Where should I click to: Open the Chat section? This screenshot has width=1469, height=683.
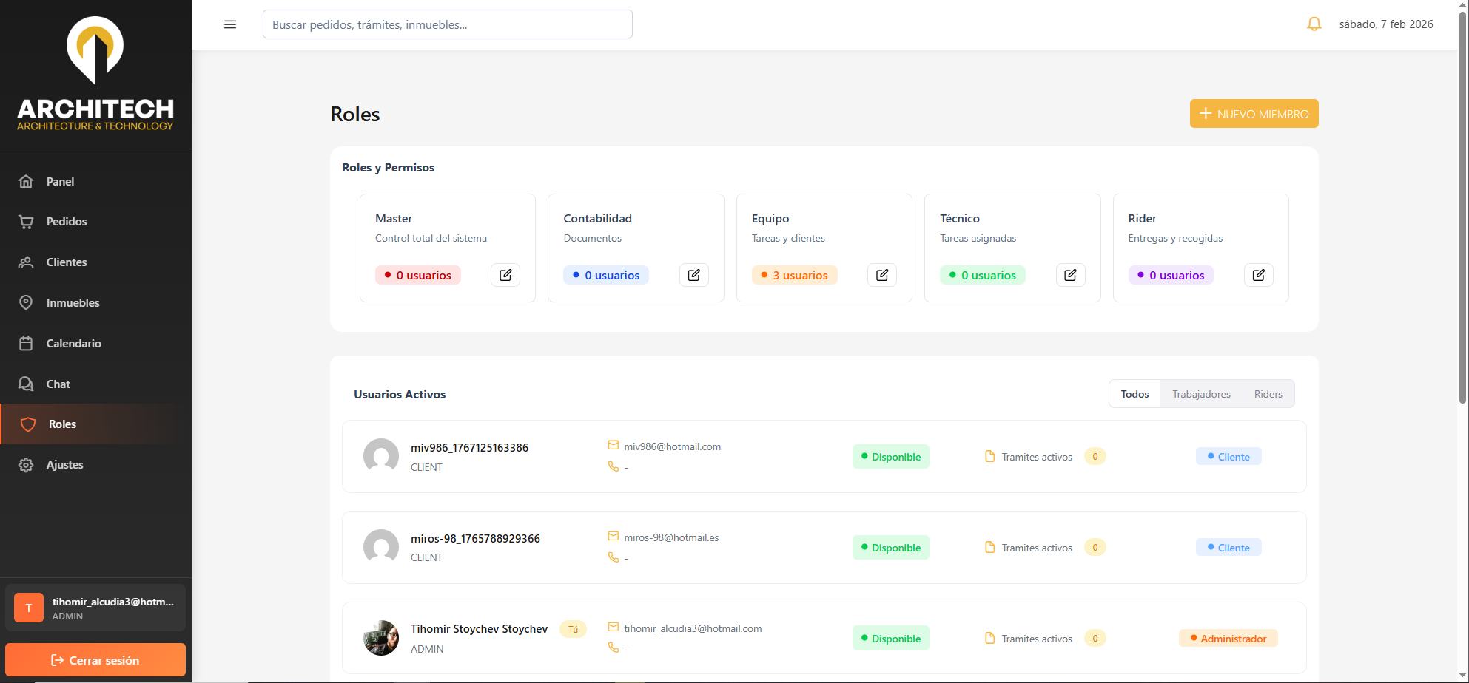coord(58,384)
